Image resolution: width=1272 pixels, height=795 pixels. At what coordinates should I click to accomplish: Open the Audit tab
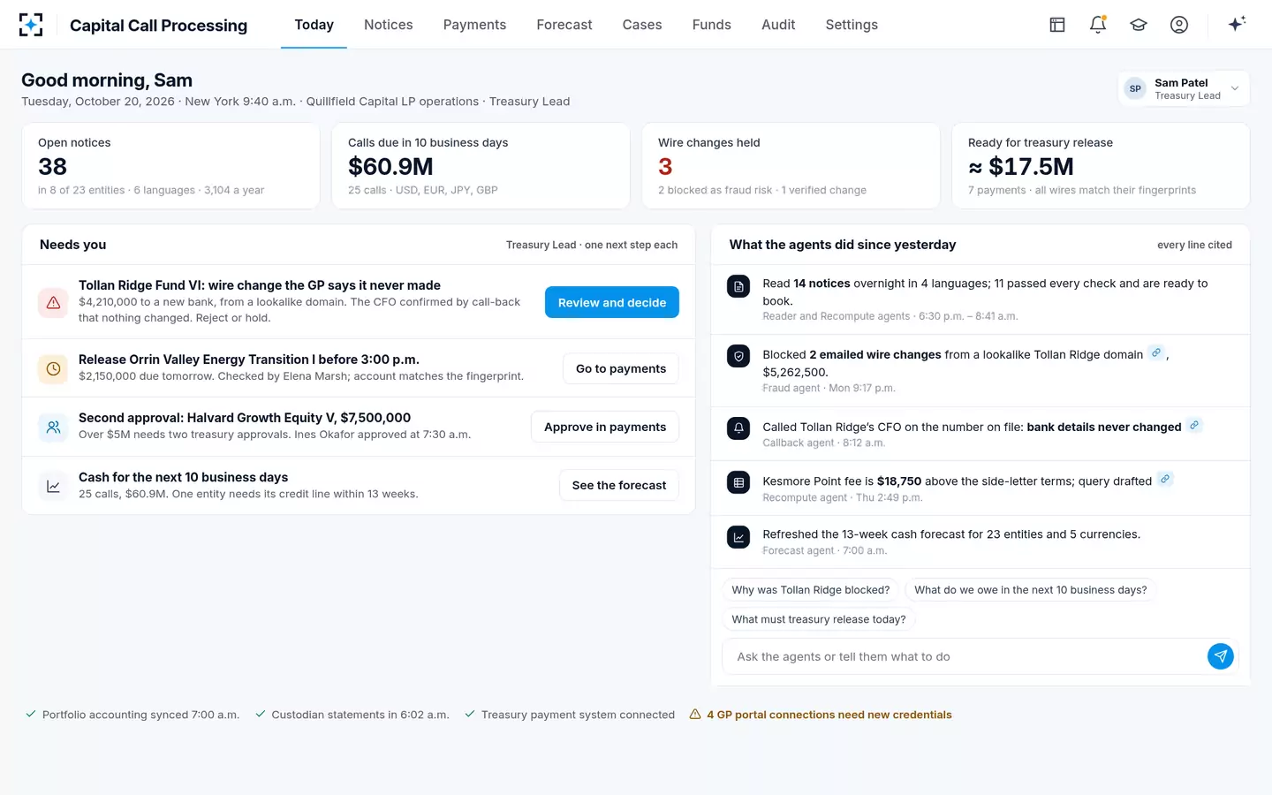click(778, 25)
